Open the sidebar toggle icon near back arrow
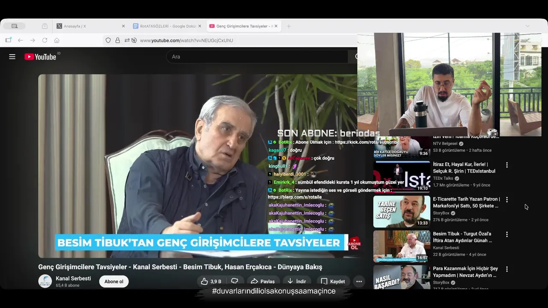Screen dimensions: 548x308 pos(8,40)
